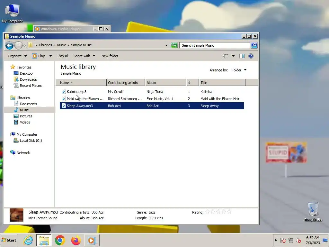
Task: Open the Start menu
Action: pyautogui.click(x=9, y=240)
